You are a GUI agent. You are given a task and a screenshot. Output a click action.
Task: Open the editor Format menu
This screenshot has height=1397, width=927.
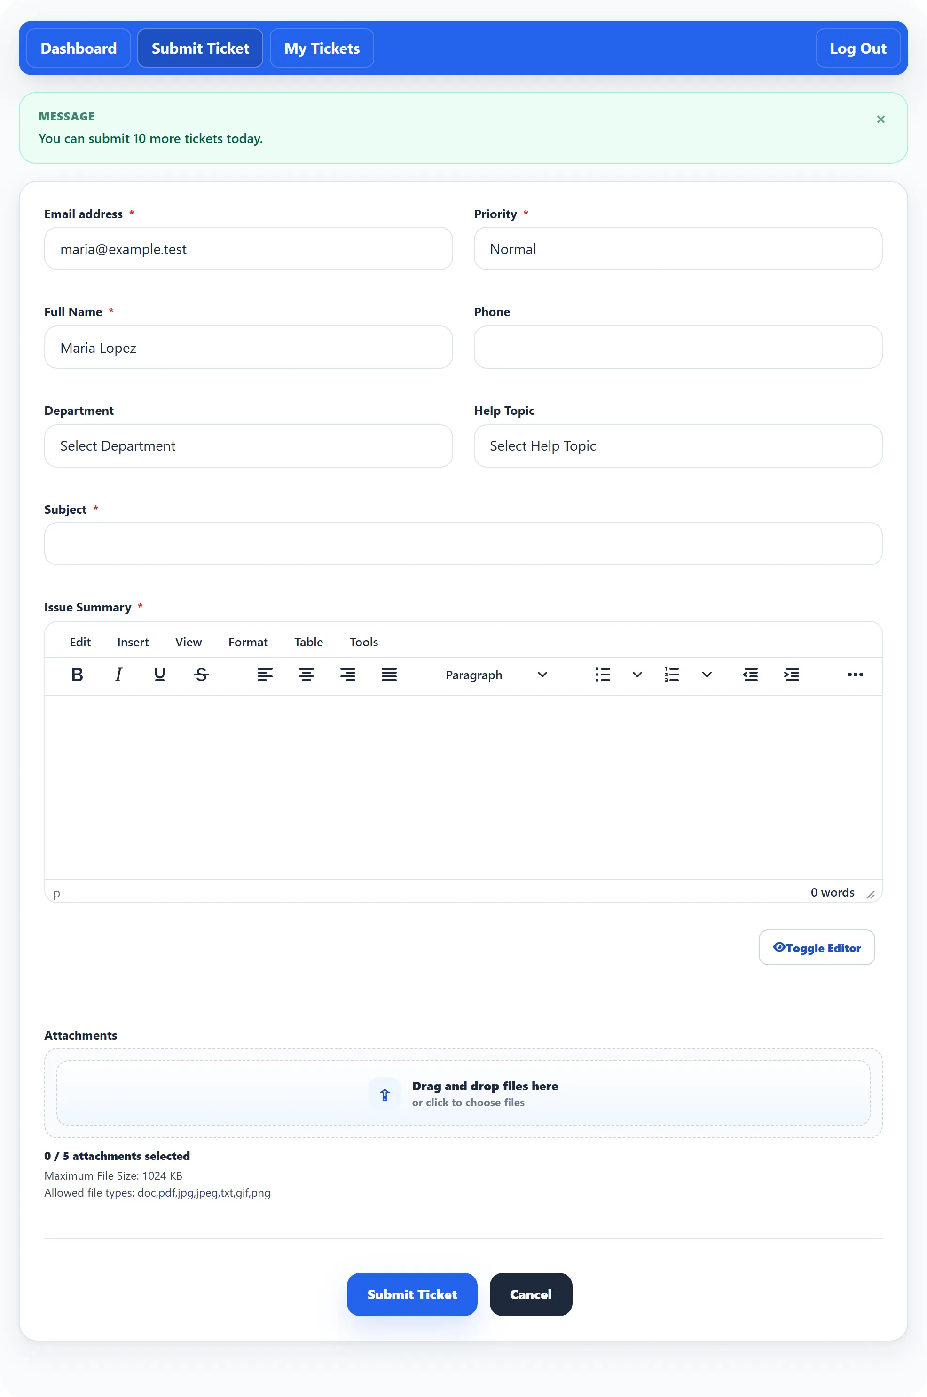click(248, 642)
